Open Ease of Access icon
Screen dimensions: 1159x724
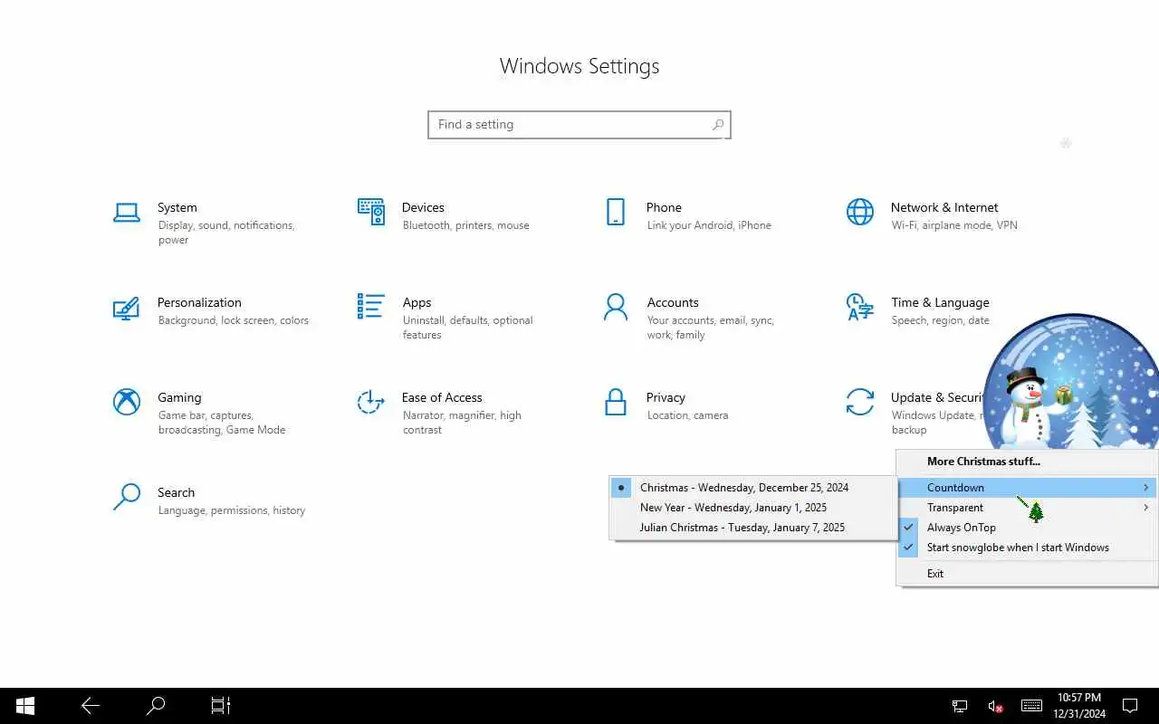pos(370,402)
